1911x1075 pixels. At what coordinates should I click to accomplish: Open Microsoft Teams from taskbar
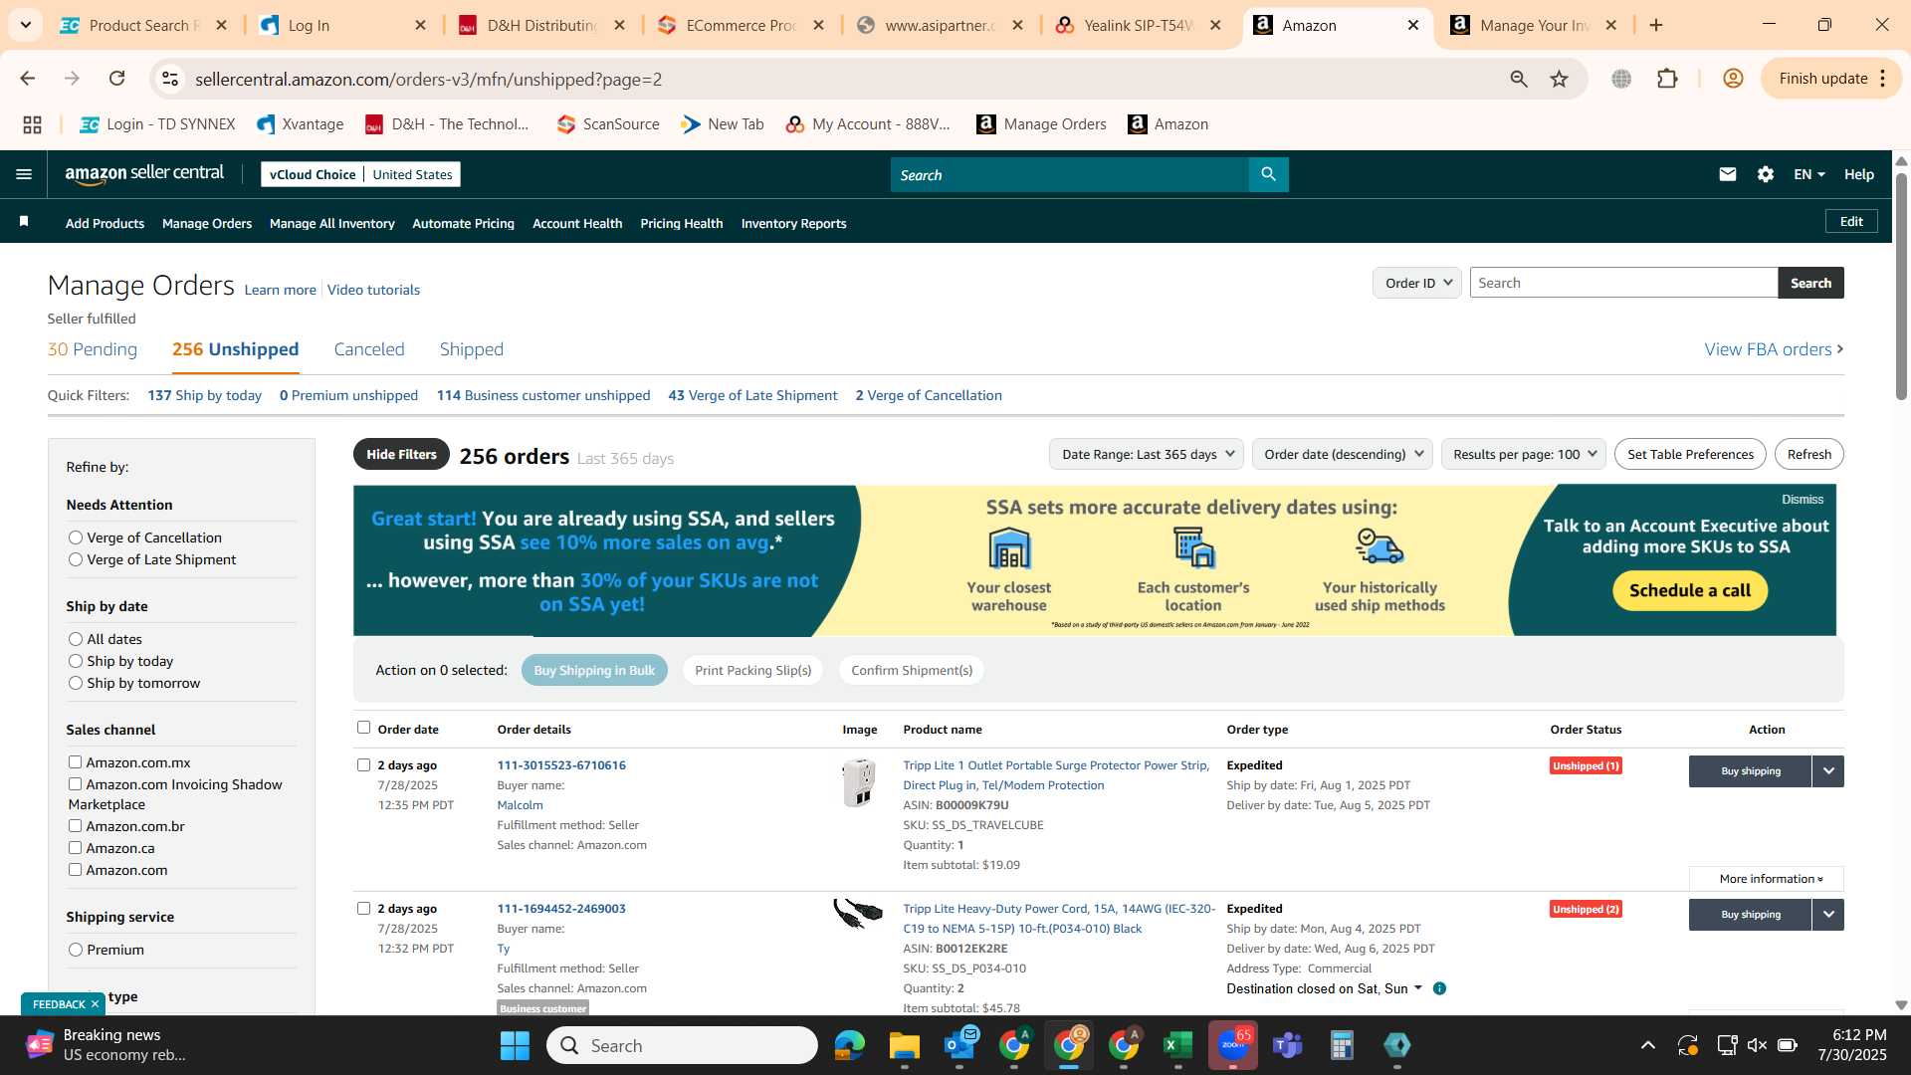point(1288,1045)
